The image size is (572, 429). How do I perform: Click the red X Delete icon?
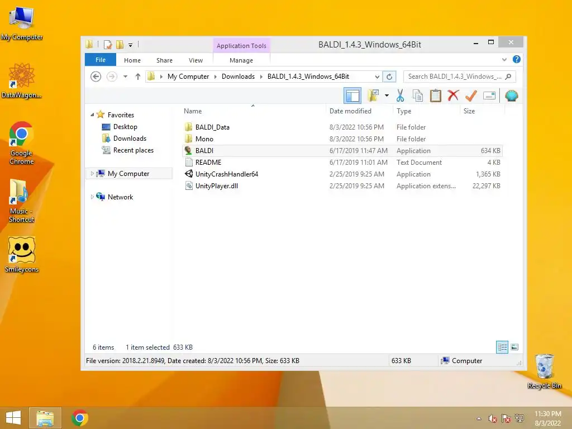point(453,96)
